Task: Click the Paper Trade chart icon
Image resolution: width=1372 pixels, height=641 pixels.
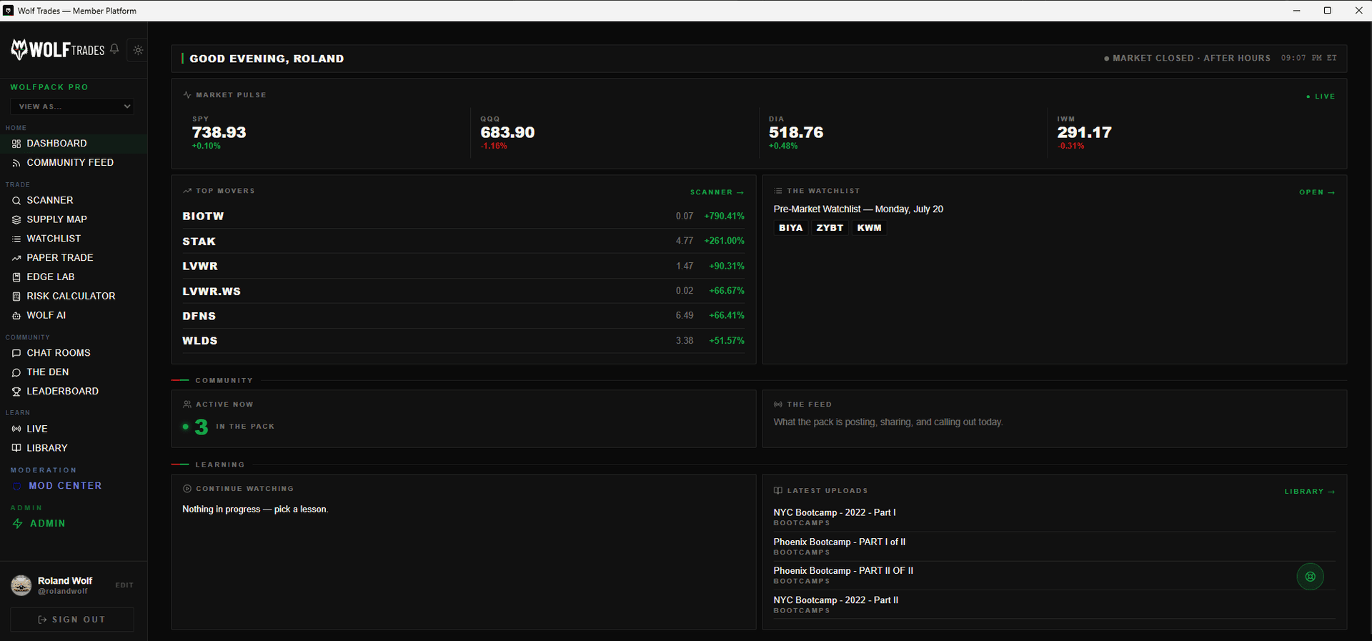Action: pyautogui.click(x=16, y=258)
